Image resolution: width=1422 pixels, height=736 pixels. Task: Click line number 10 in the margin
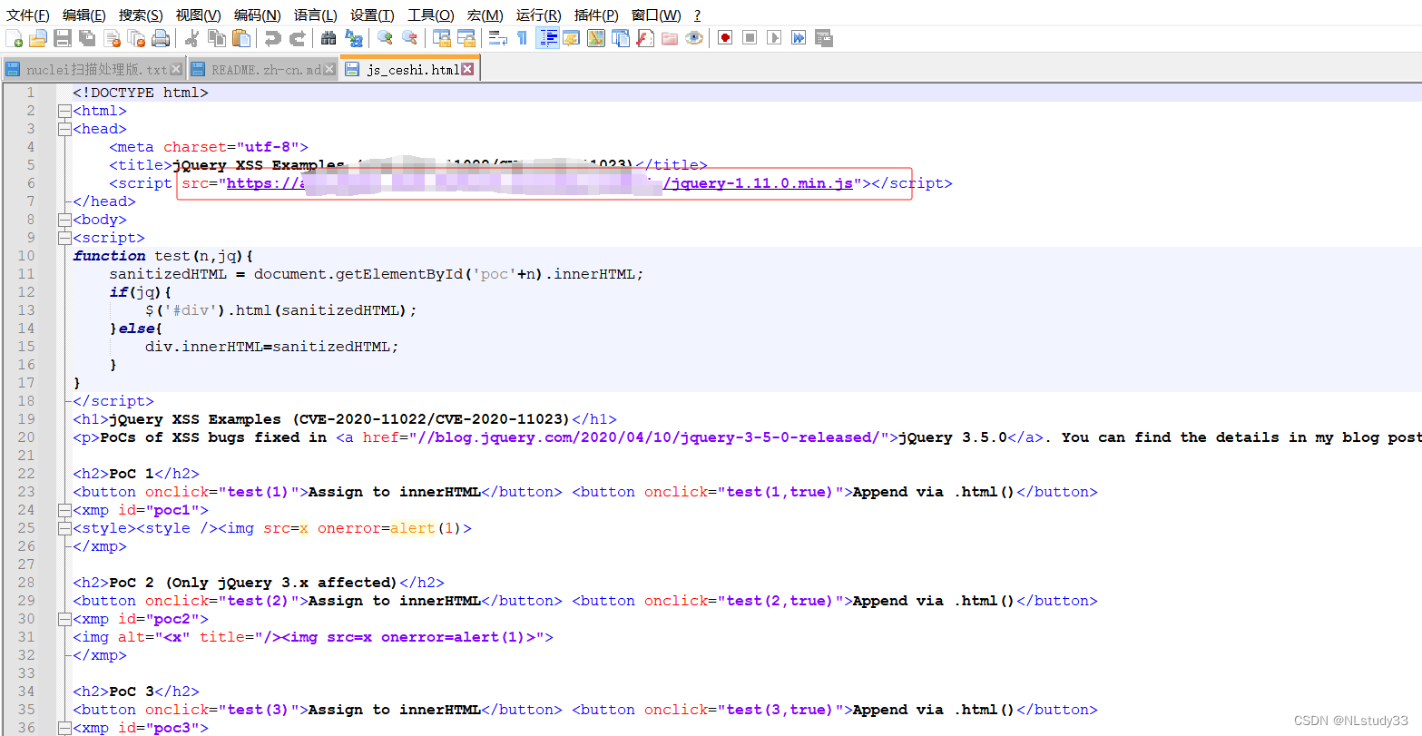click(26, 256)
